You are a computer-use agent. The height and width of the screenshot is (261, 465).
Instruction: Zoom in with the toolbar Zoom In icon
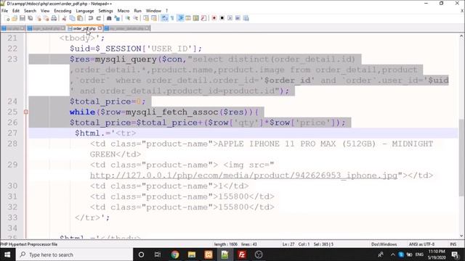pos(128,18)
